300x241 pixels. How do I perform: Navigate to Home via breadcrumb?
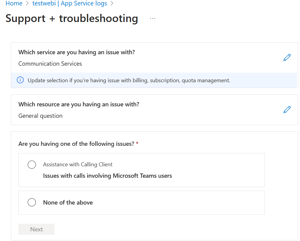pyautogui.click(x=14, y=3)
